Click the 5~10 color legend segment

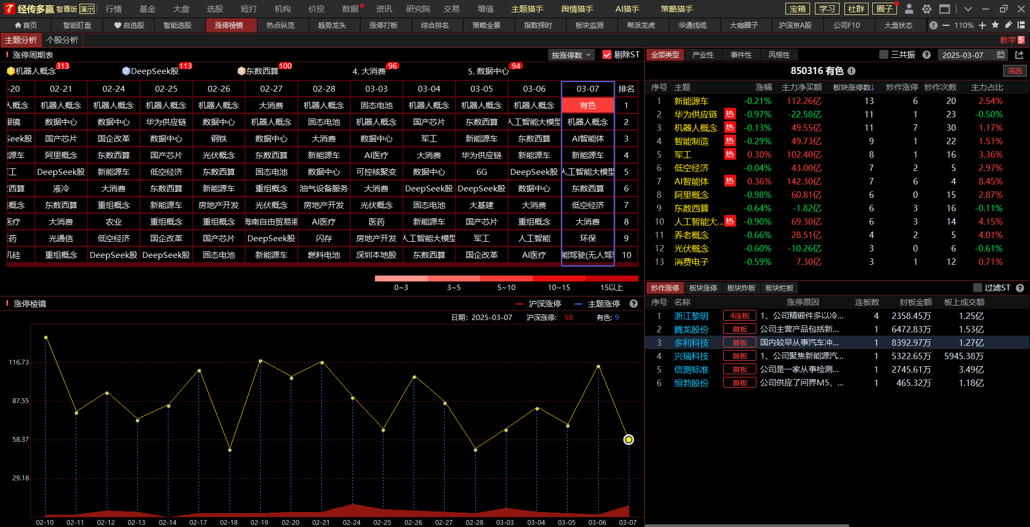pos(506,279)
